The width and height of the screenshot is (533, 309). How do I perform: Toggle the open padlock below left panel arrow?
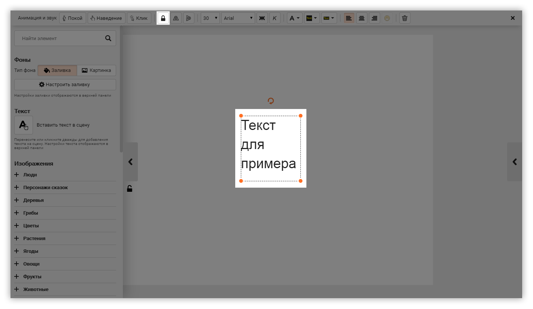[x=130, y=189]
